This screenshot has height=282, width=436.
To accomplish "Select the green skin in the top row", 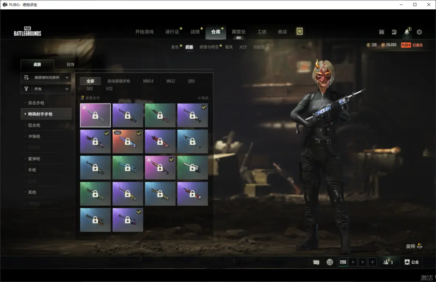I will click(x=160, y=115).
